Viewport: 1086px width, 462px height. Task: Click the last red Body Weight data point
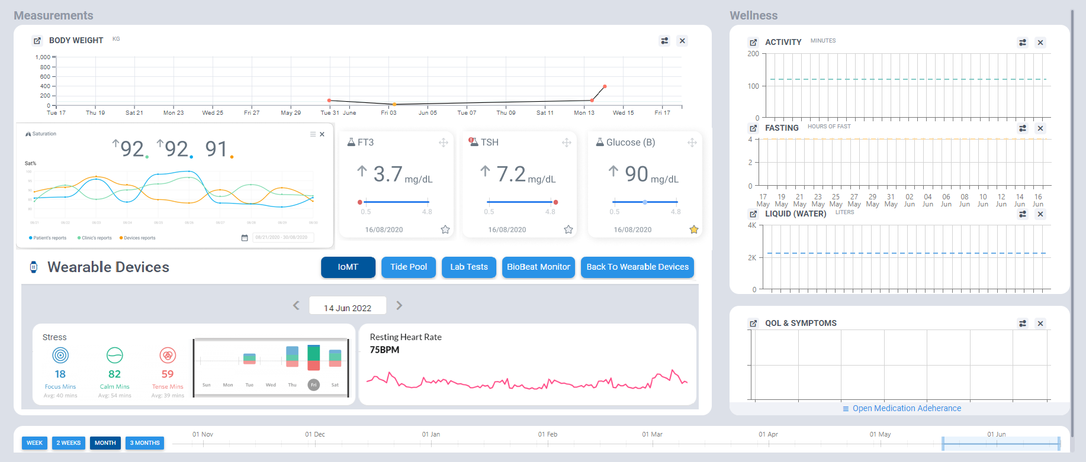pos(605,86)
